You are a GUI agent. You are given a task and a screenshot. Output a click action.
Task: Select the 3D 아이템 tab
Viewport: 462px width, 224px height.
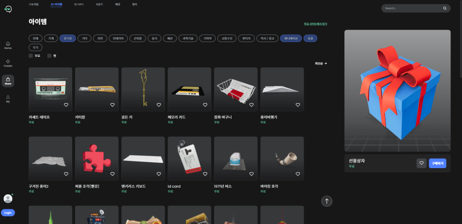pyautogui.click(x=56, y=4)
